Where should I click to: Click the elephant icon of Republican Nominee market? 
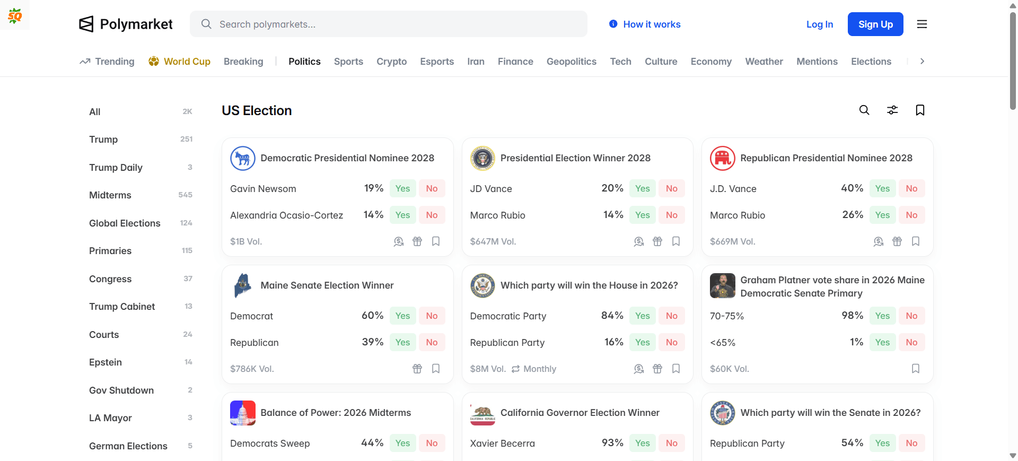723,158
